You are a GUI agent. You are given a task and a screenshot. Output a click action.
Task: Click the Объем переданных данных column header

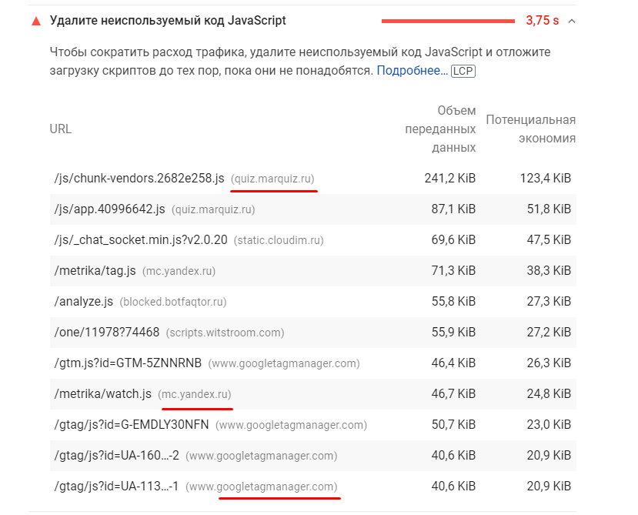coord(440,129)
